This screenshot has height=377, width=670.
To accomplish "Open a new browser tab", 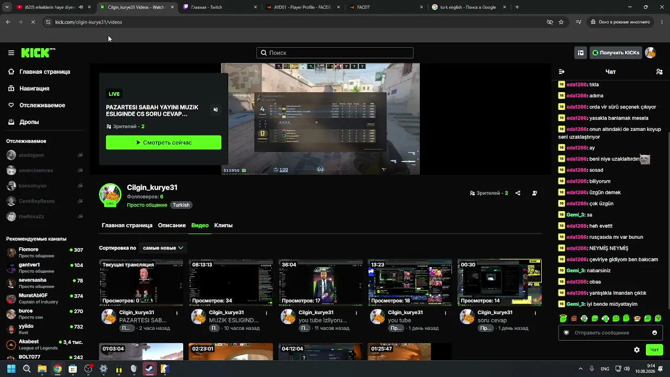I will [517, 7].
